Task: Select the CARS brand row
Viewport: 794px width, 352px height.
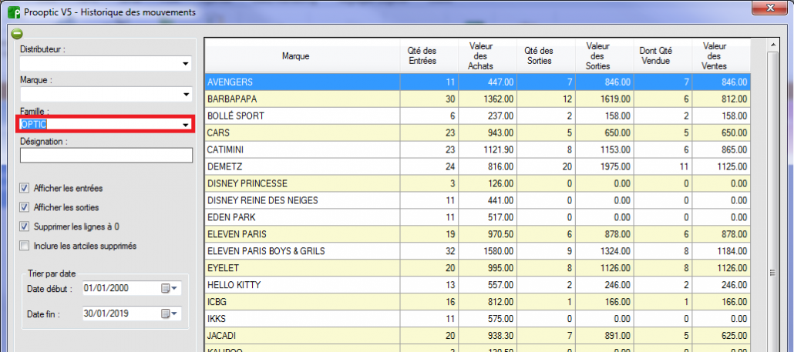Action: point(477,133)
